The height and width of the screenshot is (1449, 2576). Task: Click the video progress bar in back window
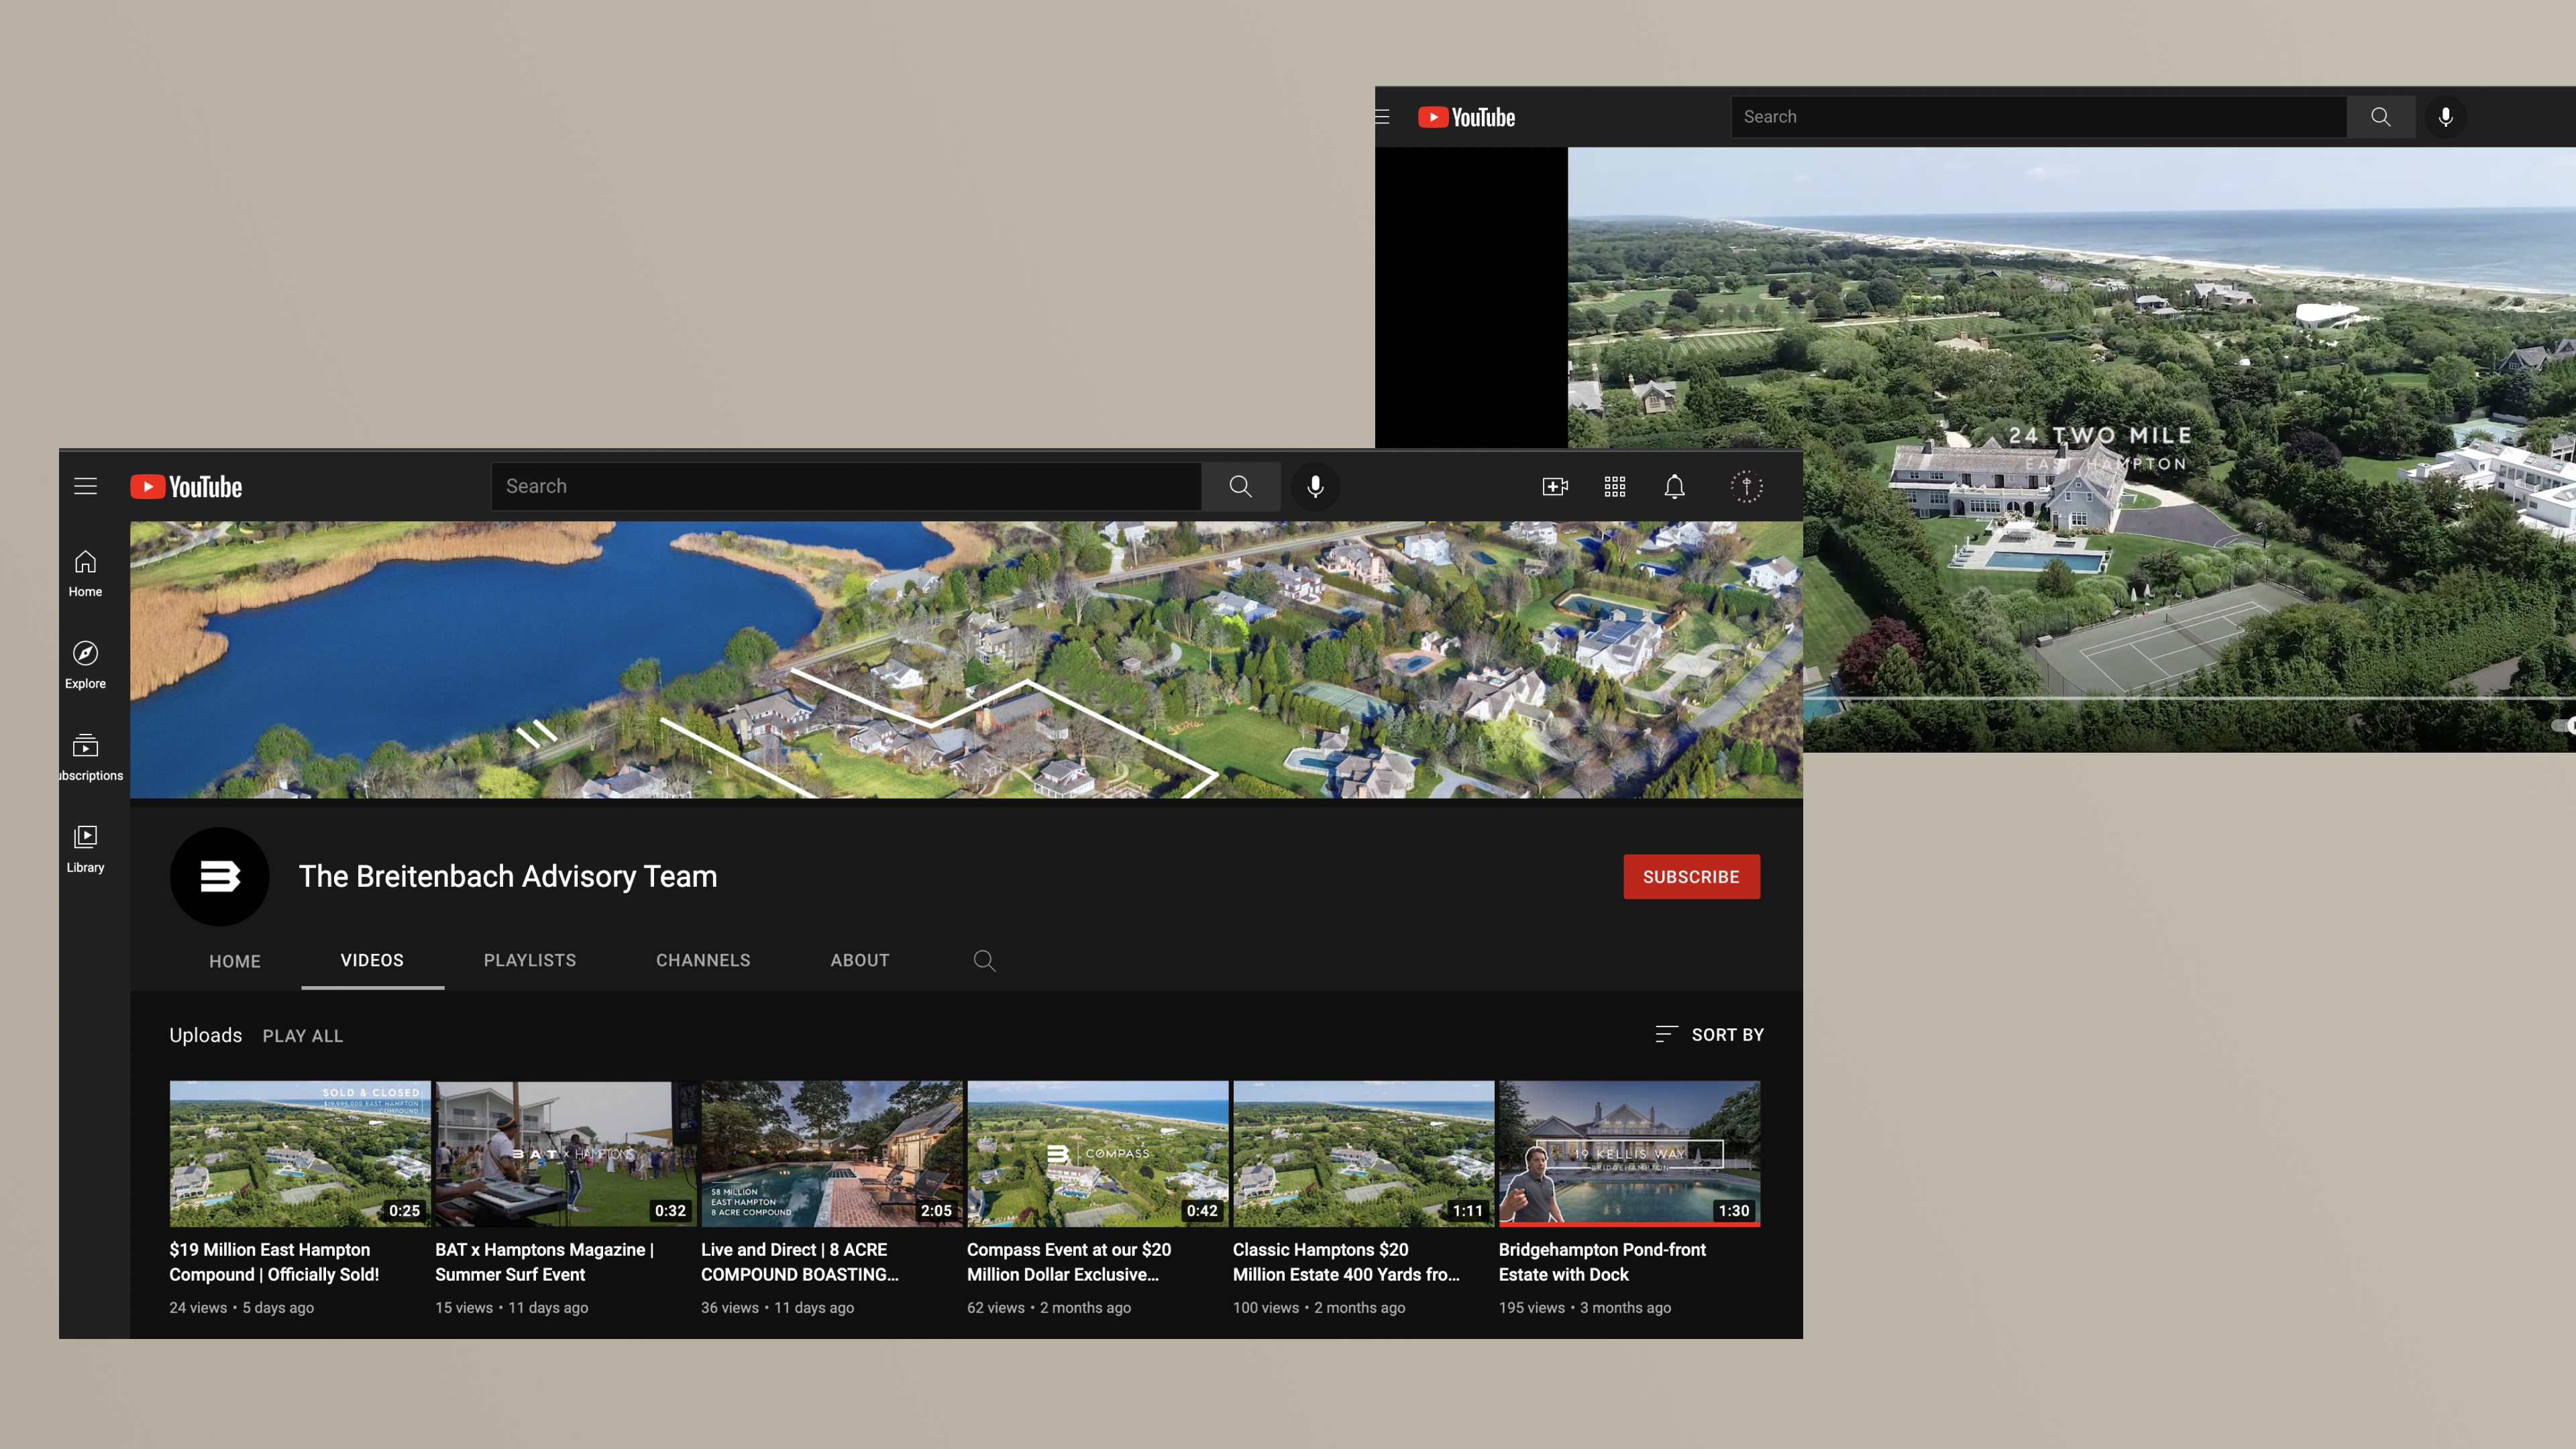(x=2190, y=698)
